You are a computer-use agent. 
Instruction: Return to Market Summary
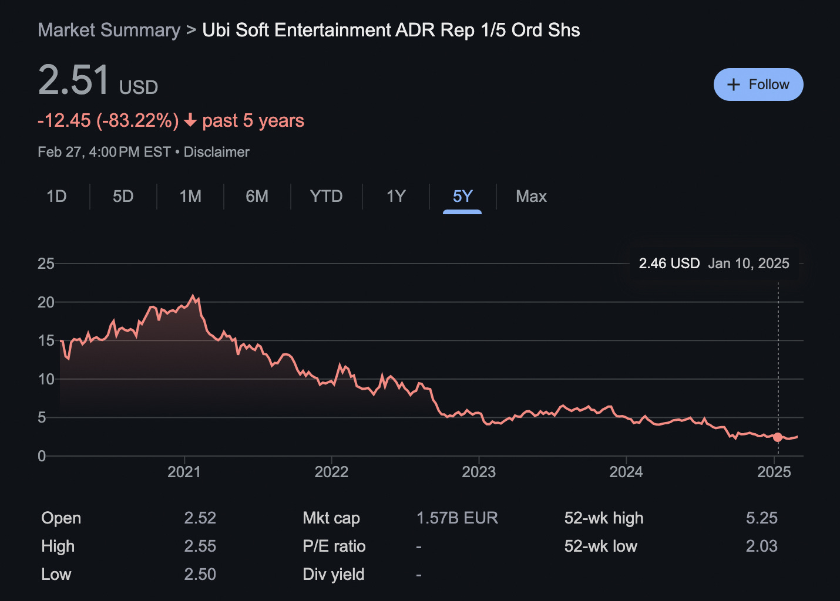[x=108, y=30]
